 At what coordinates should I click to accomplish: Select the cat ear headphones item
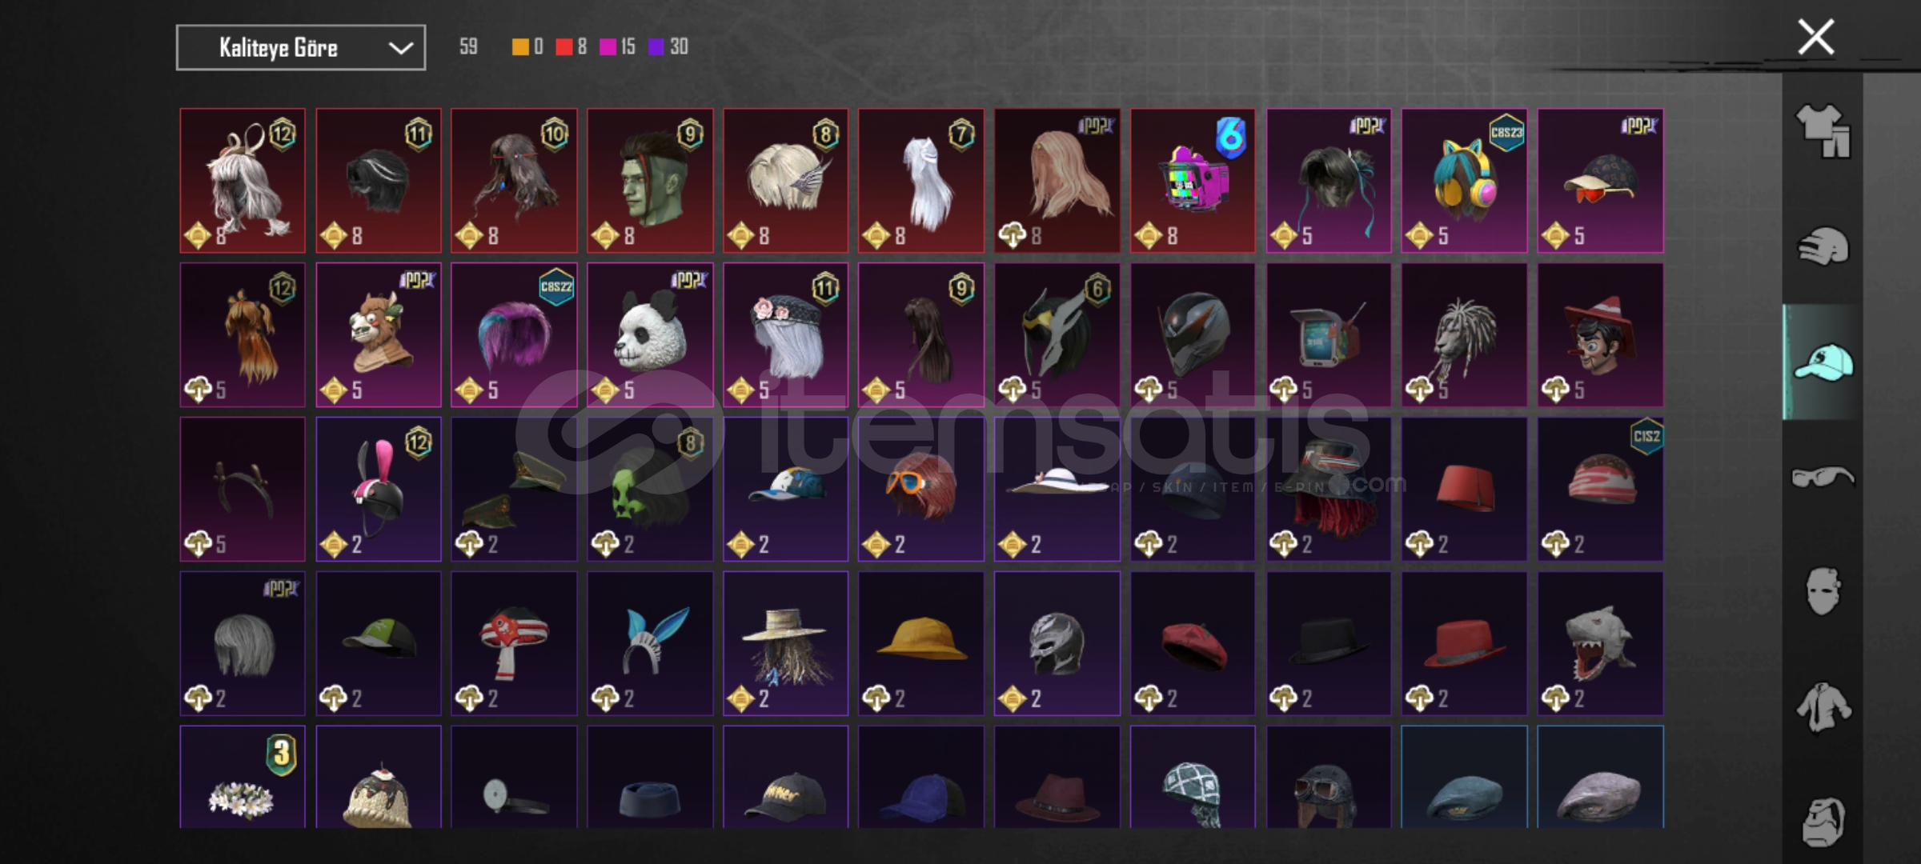pos(1464,181)
